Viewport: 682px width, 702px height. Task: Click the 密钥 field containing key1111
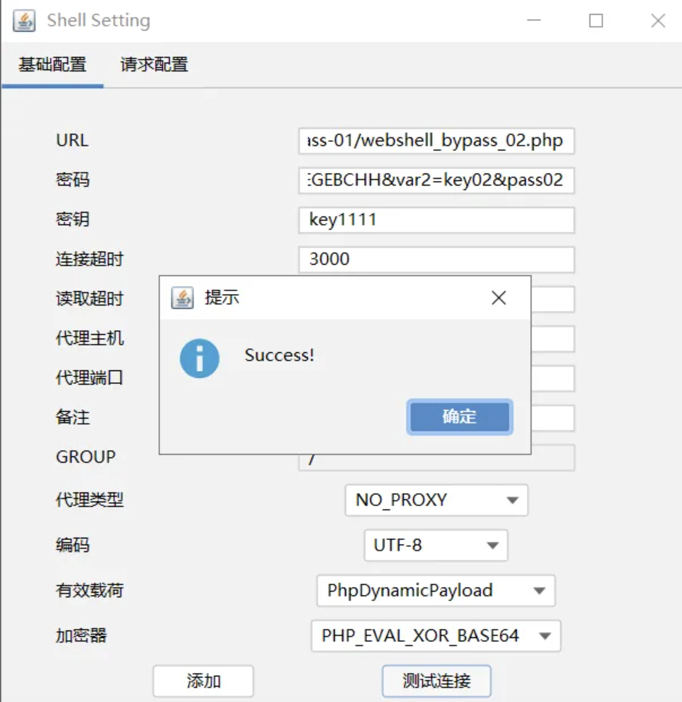(436, 220)
